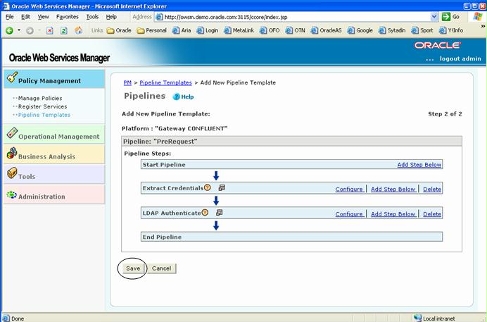This screenshot has width=487, height=322.
Task: Select Manage Policies in sidebar
Action: point(40,98)
